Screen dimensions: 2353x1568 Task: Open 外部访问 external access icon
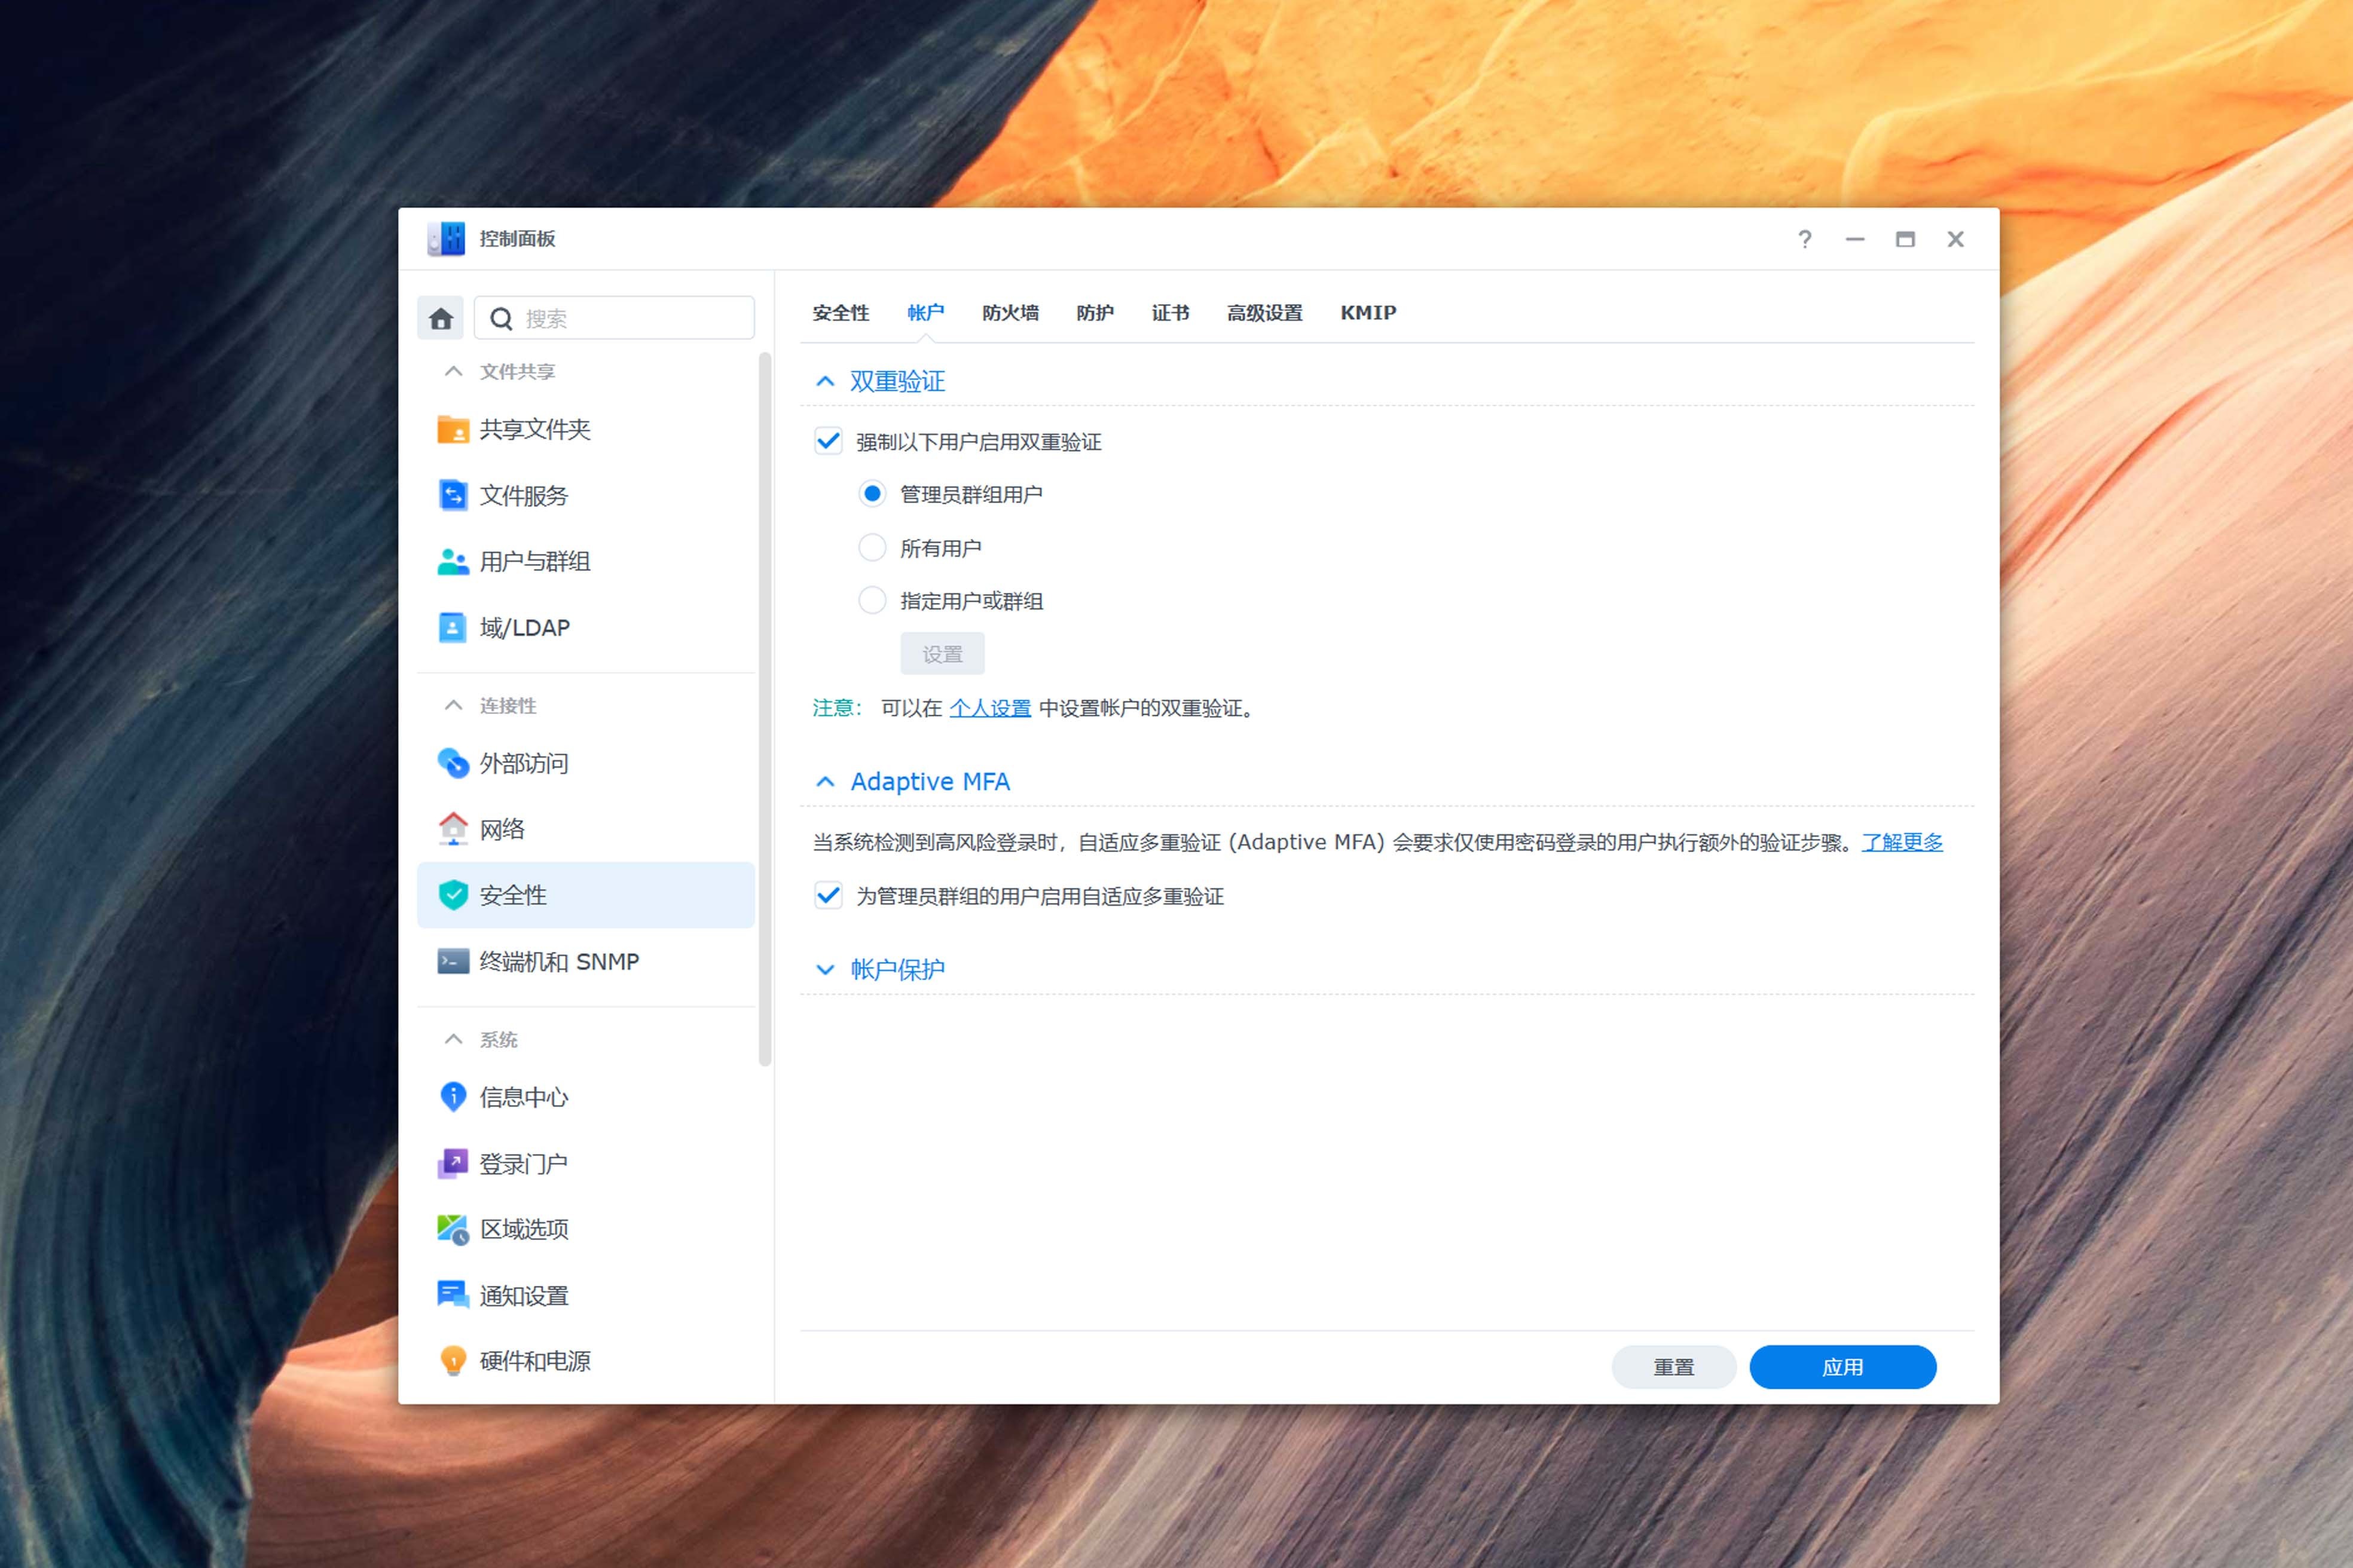453,764
